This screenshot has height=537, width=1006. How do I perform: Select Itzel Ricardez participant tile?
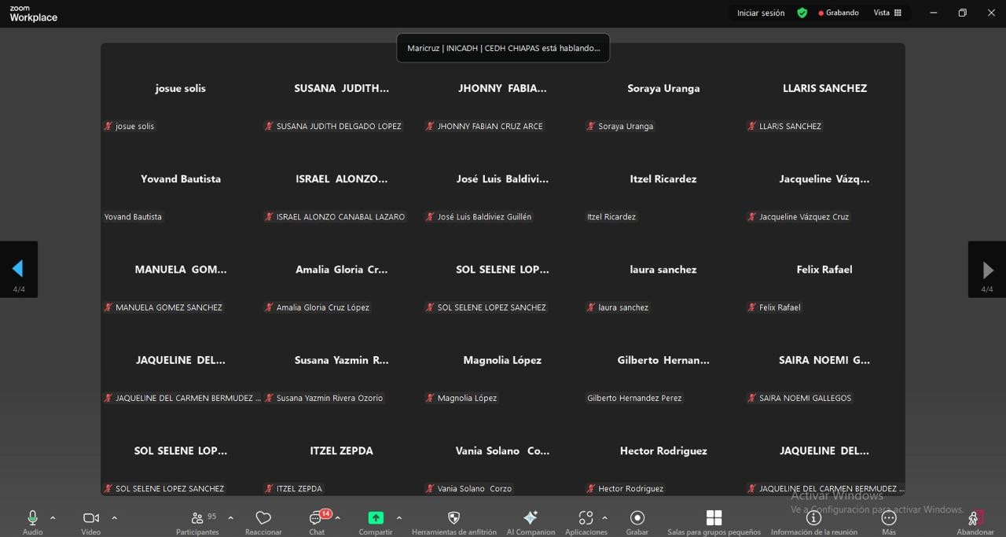click(663, 189)
